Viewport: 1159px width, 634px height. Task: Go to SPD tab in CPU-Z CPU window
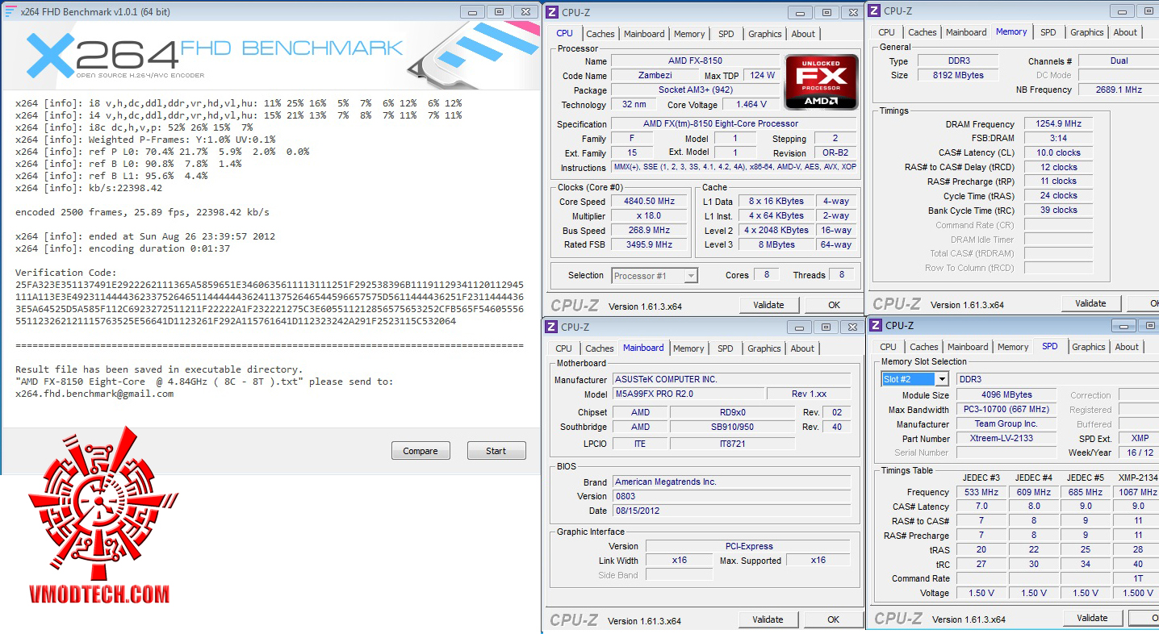click(x=726, y=34)
